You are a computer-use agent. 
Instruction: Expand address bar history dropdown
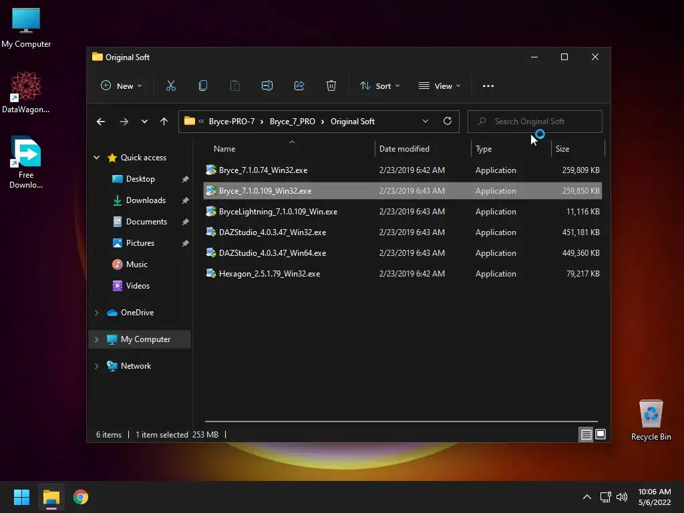click(x=425, y=122)
